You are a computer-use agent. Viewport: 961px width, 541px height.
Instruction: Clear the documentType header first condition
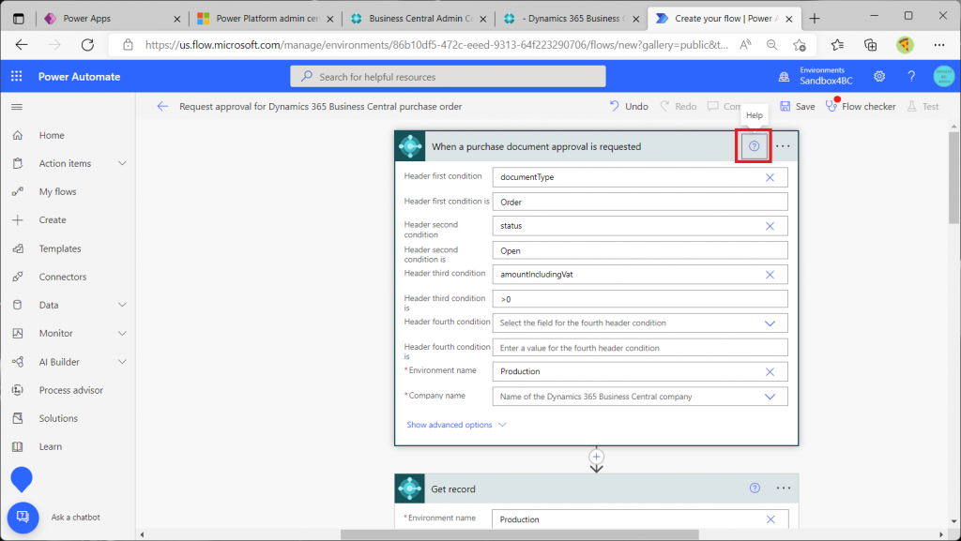click(x=770, y=177)
